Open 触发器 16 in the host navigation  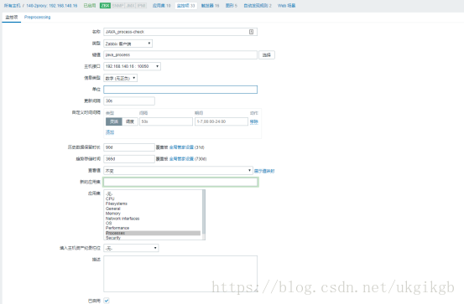(x=210, y=6)
